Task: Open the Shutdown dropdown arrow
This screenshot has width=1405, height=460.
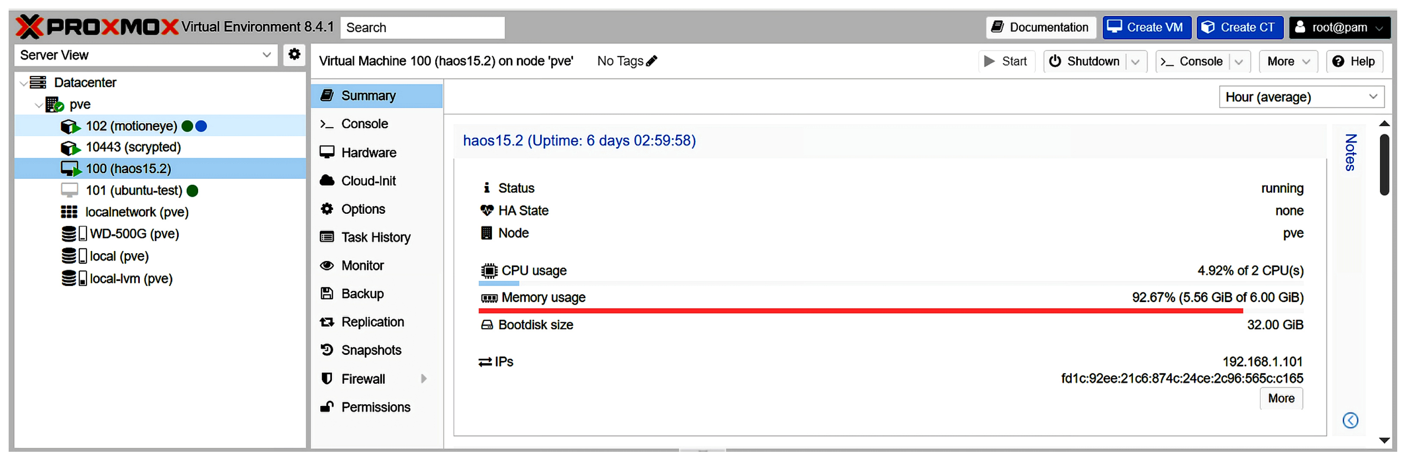Action: [1135, 61]
